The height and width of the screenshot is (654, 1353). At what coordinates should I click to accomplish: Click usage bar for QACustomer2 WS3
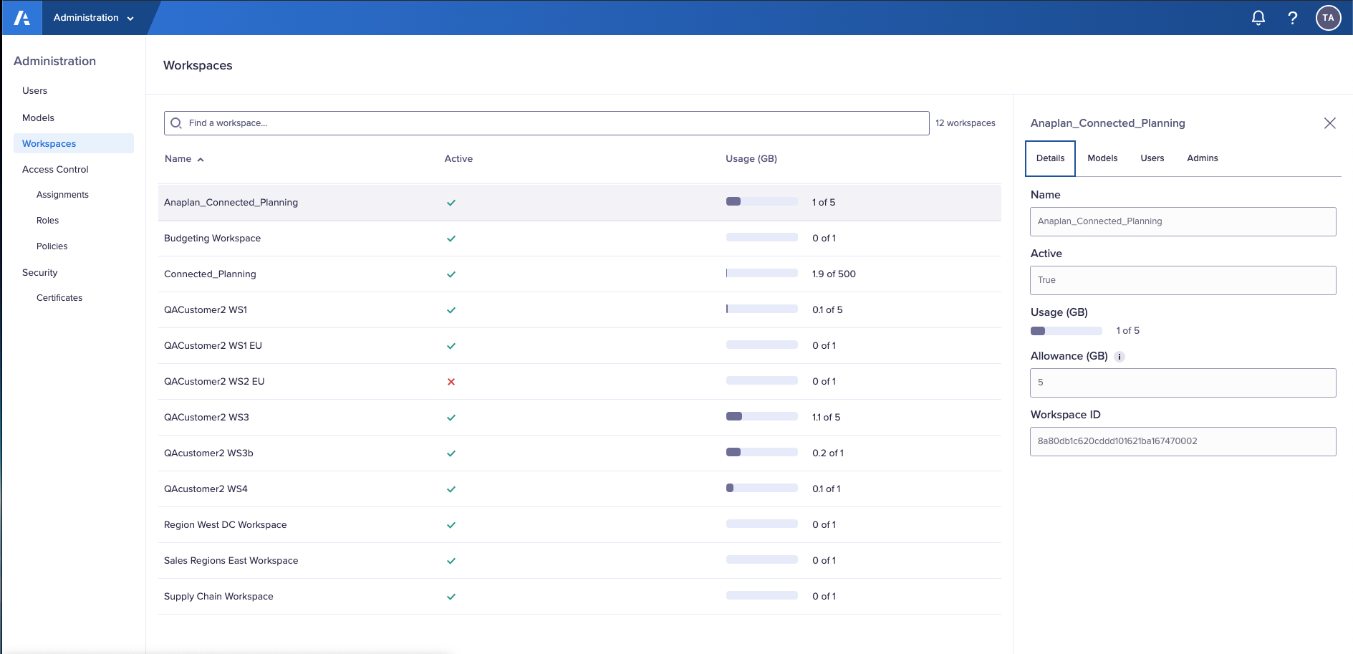click(x=761, y=417)
